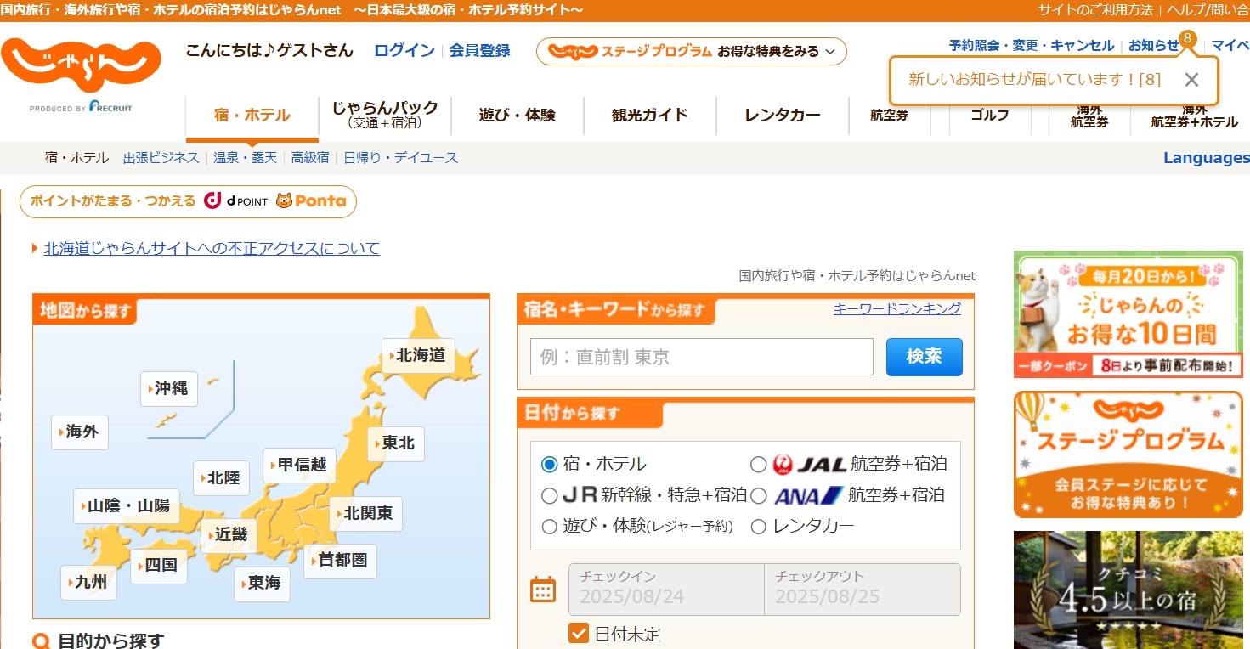Select 四国 on the map
The width and height of the screenshot is (1250, 649).
point(158,565)
